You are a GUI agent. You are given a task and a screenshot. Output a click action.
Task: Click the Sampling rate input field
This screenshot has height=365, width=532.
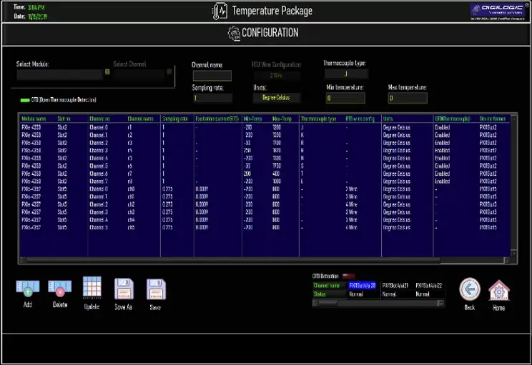[x=212, y=98]
